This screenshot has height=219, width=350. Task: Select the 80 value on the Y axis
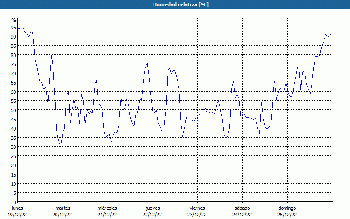14,55
